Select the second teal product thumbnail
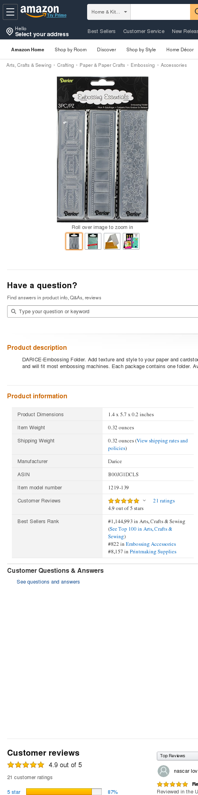This screenshot has height=795, width=198. tap(93, 241)
